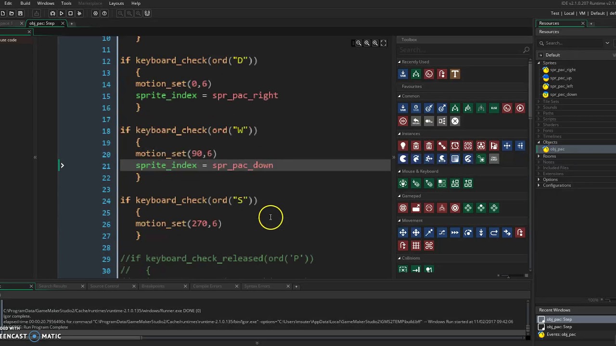Pick the Set Alarm clock icon
The image size is (616, 346).
click(x=455, y=146)
